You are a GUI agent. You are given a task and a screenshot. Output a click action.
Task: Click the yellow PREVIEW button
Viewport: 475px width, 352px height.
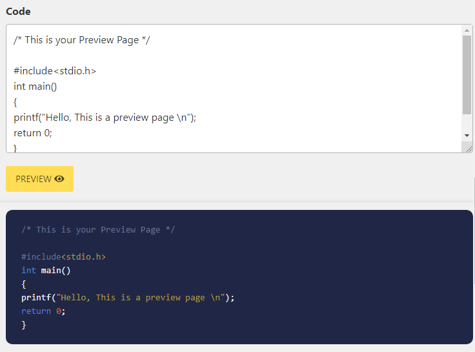[x=39, y=179]
